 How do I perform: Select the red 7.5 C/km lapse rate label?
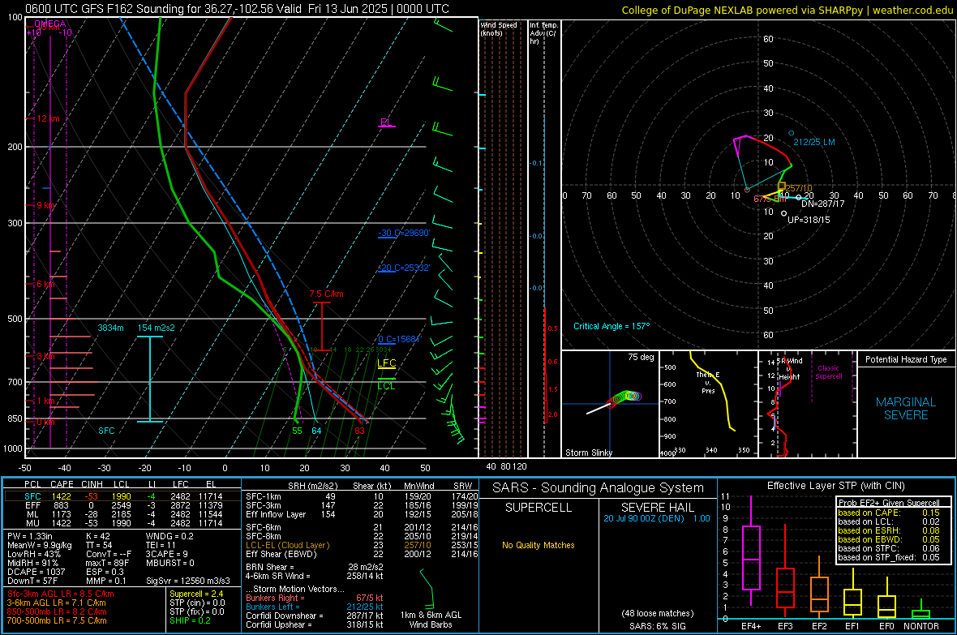tap(326, 294)
